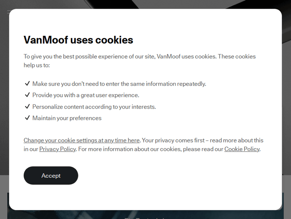Open the 'Change your cookie settings' link
This screenshot has height=219, width=291.
(81, 140)
